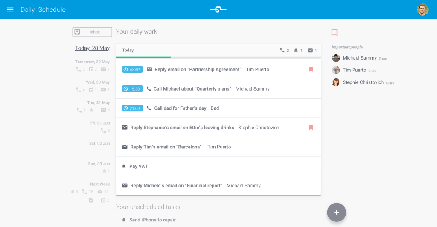The height and width of the screenshot is (227, 437).
Task: Click the center logo in header
Action: pyautogui.click(x=218, y=10)
